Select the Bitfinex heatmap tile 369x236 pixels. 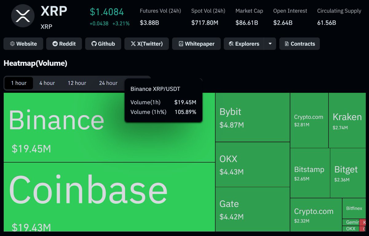click(x=354, y=208)
